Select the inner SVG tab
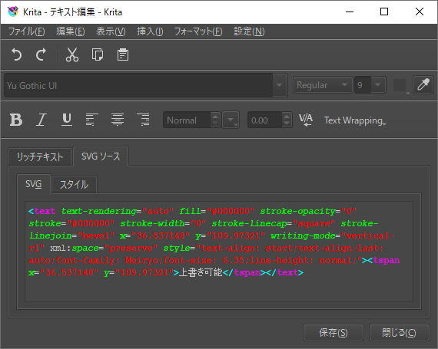The height and width of the screenshot is (349, 438). tap(34, 184)
